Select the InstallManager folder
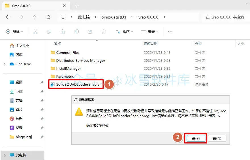Image resolution: width=250 pixels, height=160 pixels. [x=68, y=69]
